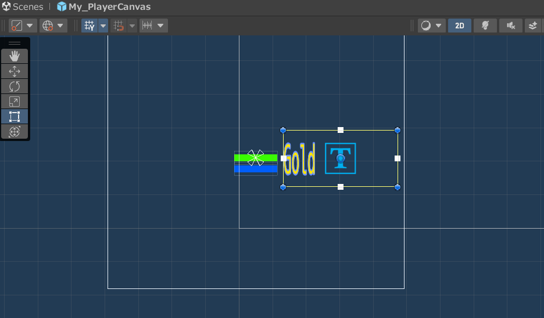Viewport: 544px width, 318px height.
Task: Expand the grid visibility options dropdown
Action: click(x=103, y=26)
